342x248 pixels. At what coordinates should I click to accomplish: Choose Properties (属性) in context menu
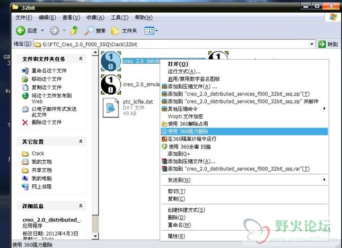(244, 236)
